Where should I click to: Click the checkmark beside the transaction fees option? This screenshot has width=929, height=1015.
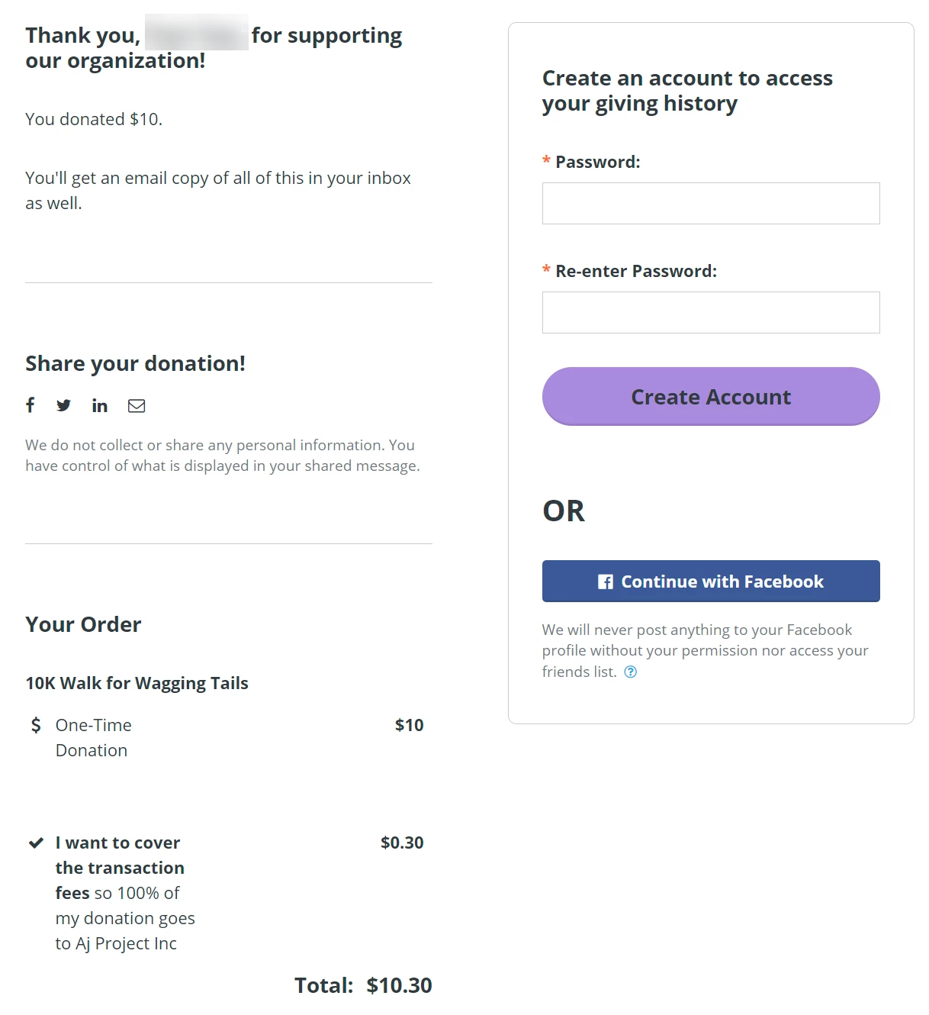tap(34, 843)
